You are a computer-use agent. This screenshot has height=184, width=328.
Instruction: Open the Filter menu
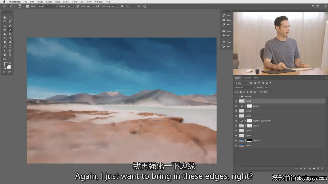(x=75, y=2)
